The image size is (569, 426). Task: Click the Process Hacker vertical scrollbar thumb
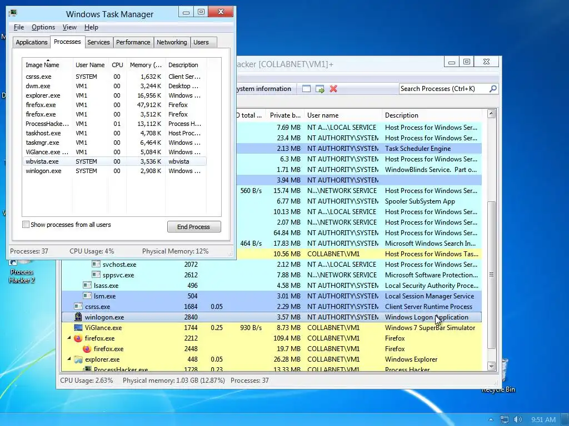tap(491, 275)
